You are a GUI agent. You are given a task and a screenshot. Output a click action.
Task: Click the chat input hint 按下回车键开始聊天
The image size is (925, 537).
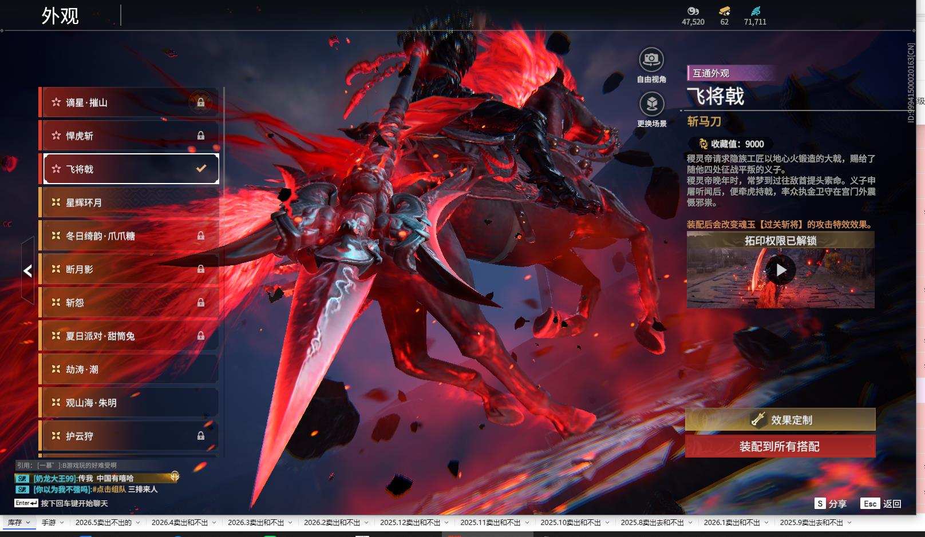[x=74, y=503]
